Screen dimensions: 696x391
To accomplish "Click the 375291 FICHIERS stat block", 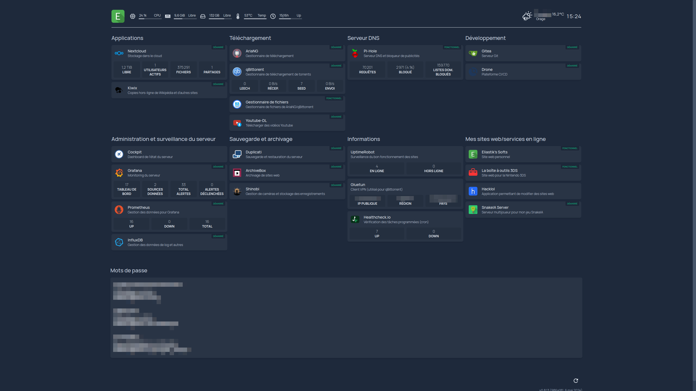I will point(184,70).
